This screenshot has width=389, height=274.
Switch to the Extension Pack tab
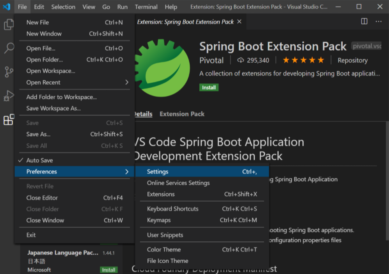pos(182,114)
